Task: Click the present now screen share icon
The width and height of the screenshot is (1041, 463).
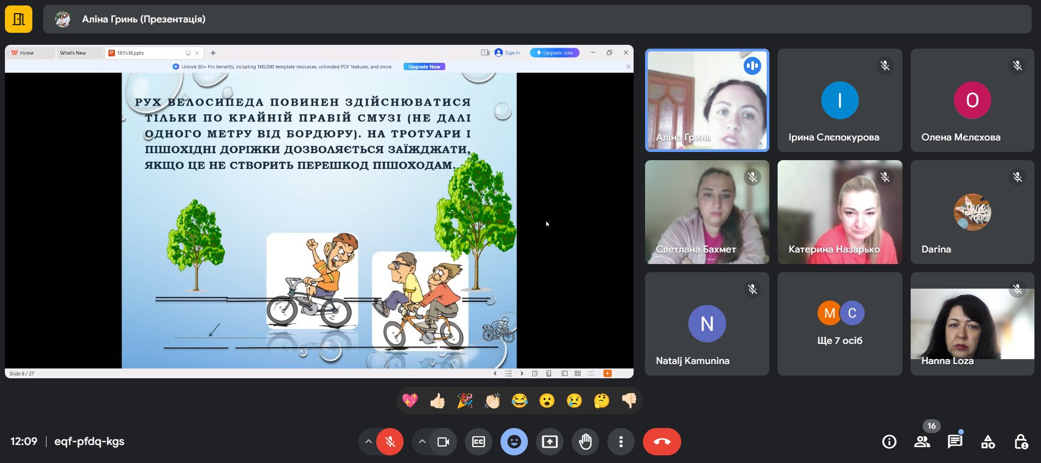Action: 550,442
